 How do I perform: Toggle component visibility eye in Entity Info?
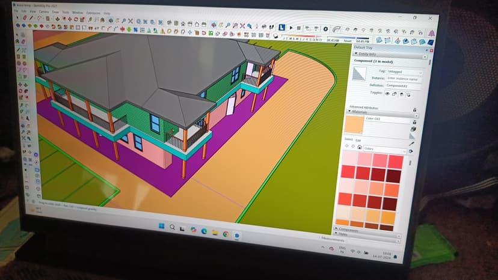coord(387,94)
